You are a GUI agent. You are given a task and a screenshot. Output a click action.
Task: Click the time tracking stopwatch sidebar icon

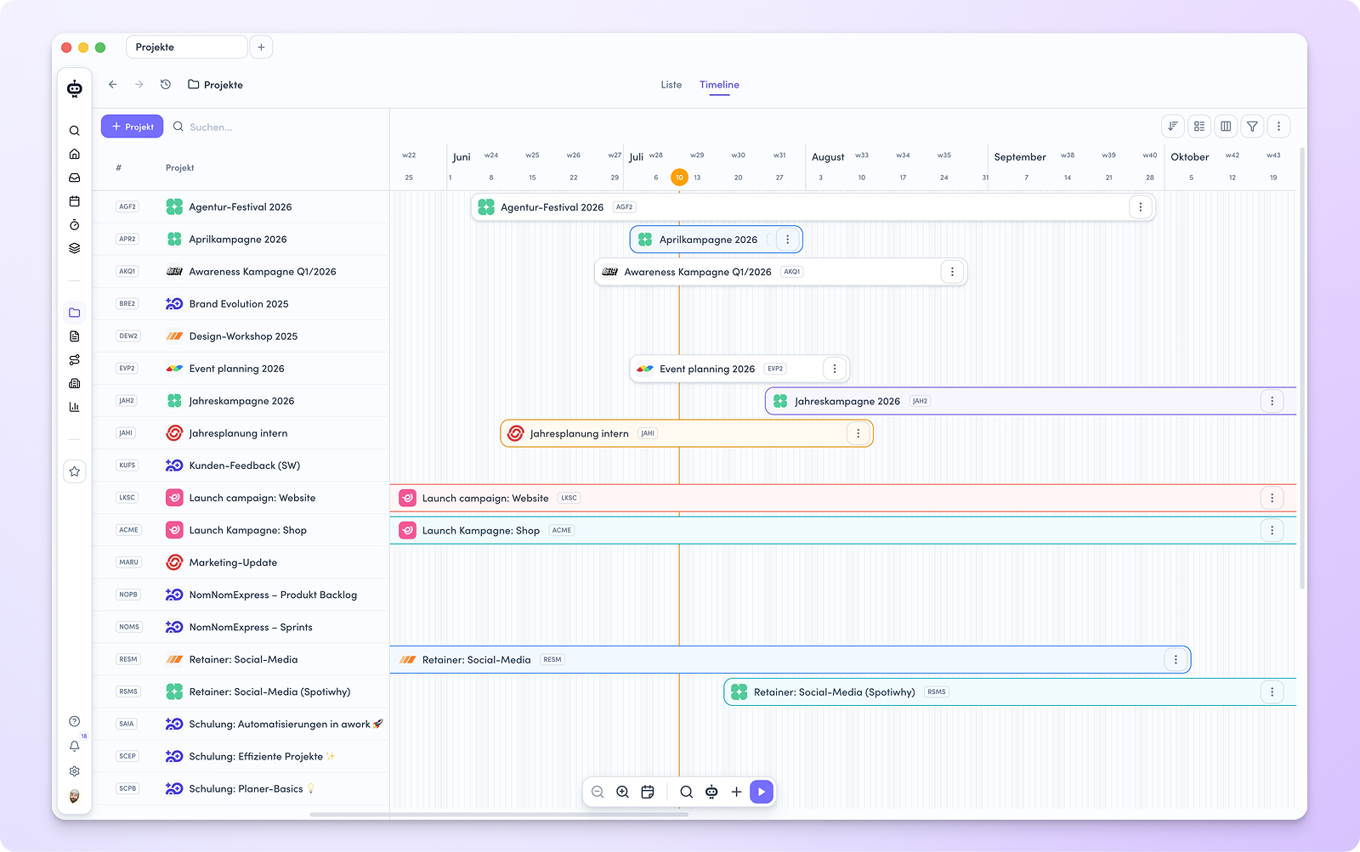coord(75,225)
